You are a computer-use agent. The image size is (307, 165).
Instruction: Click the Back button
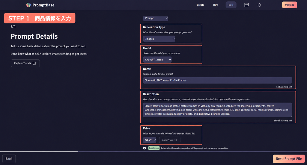click(9, 159)
